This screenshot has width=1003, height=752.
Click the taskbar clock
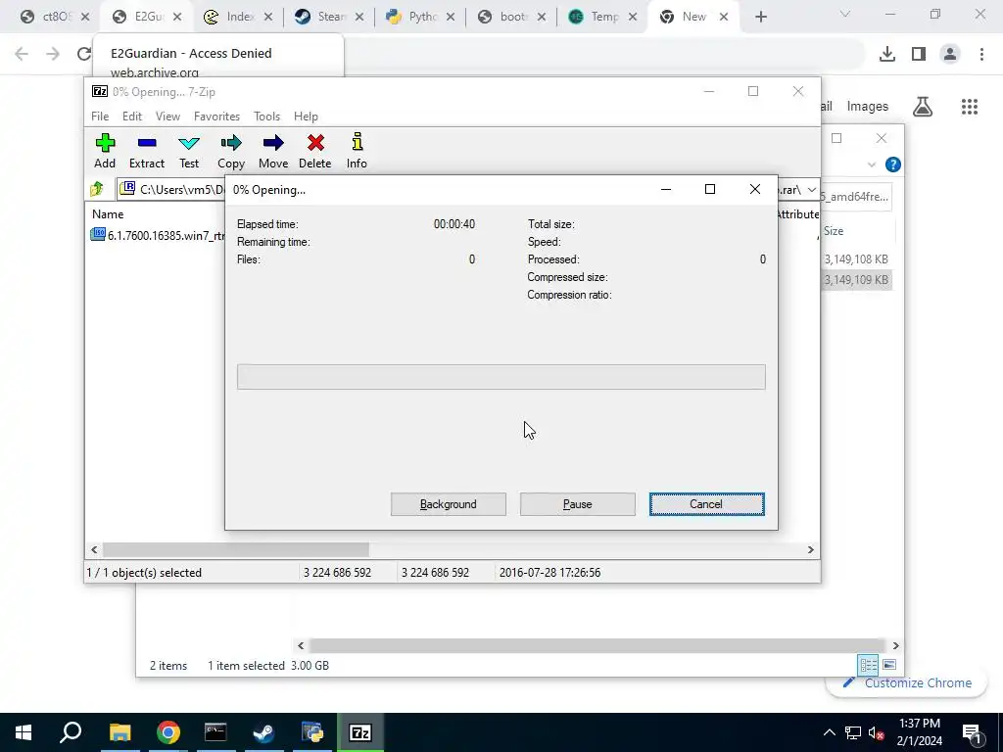click(x=919, y=732)
